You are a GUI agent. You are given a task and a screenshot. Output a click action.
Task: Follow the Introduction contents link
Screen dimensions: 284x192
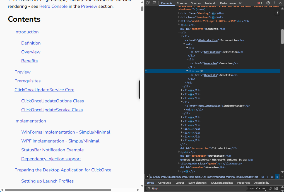(x=27, y=32)
